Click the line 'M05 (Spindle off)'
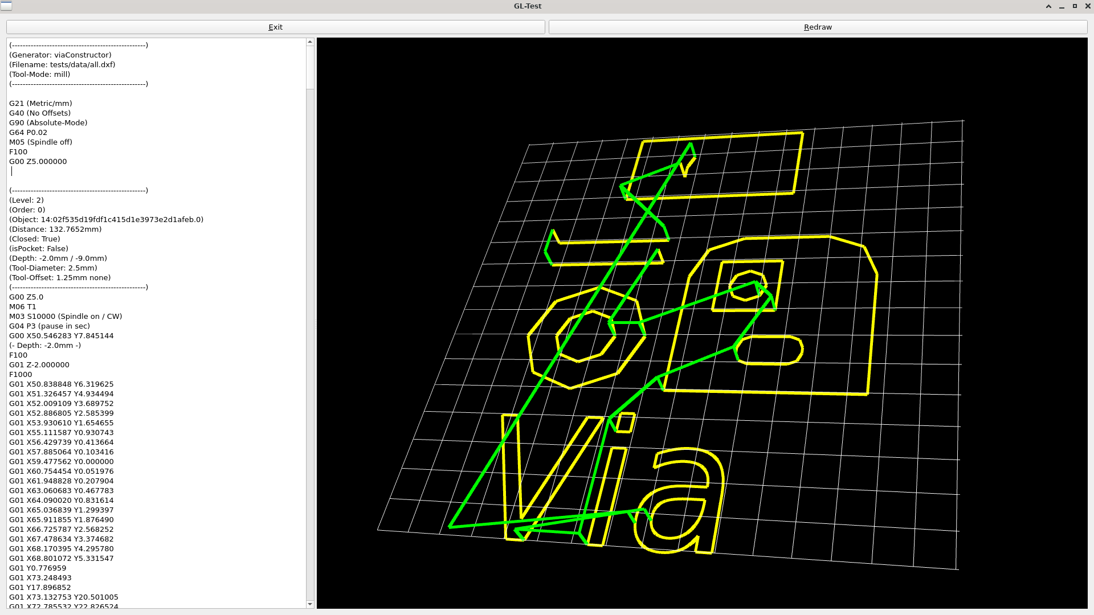 click(x=40, y=142)
